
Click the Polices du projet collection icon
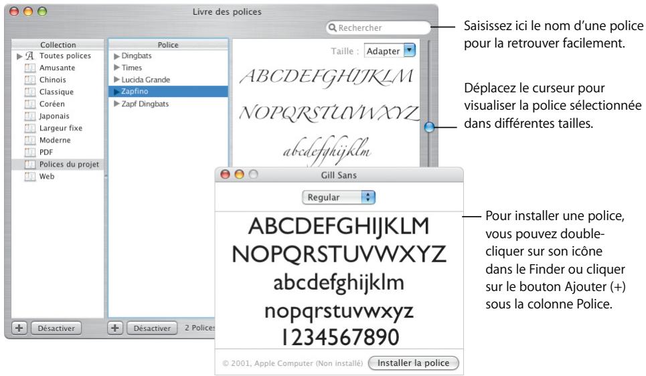pos(29,165)
